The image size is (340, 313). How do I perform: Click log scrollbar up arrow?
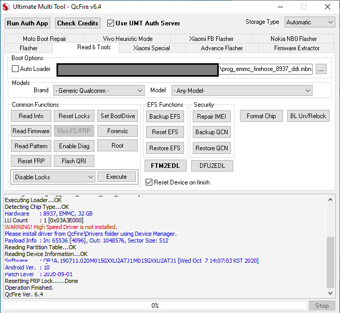(331, 200)
